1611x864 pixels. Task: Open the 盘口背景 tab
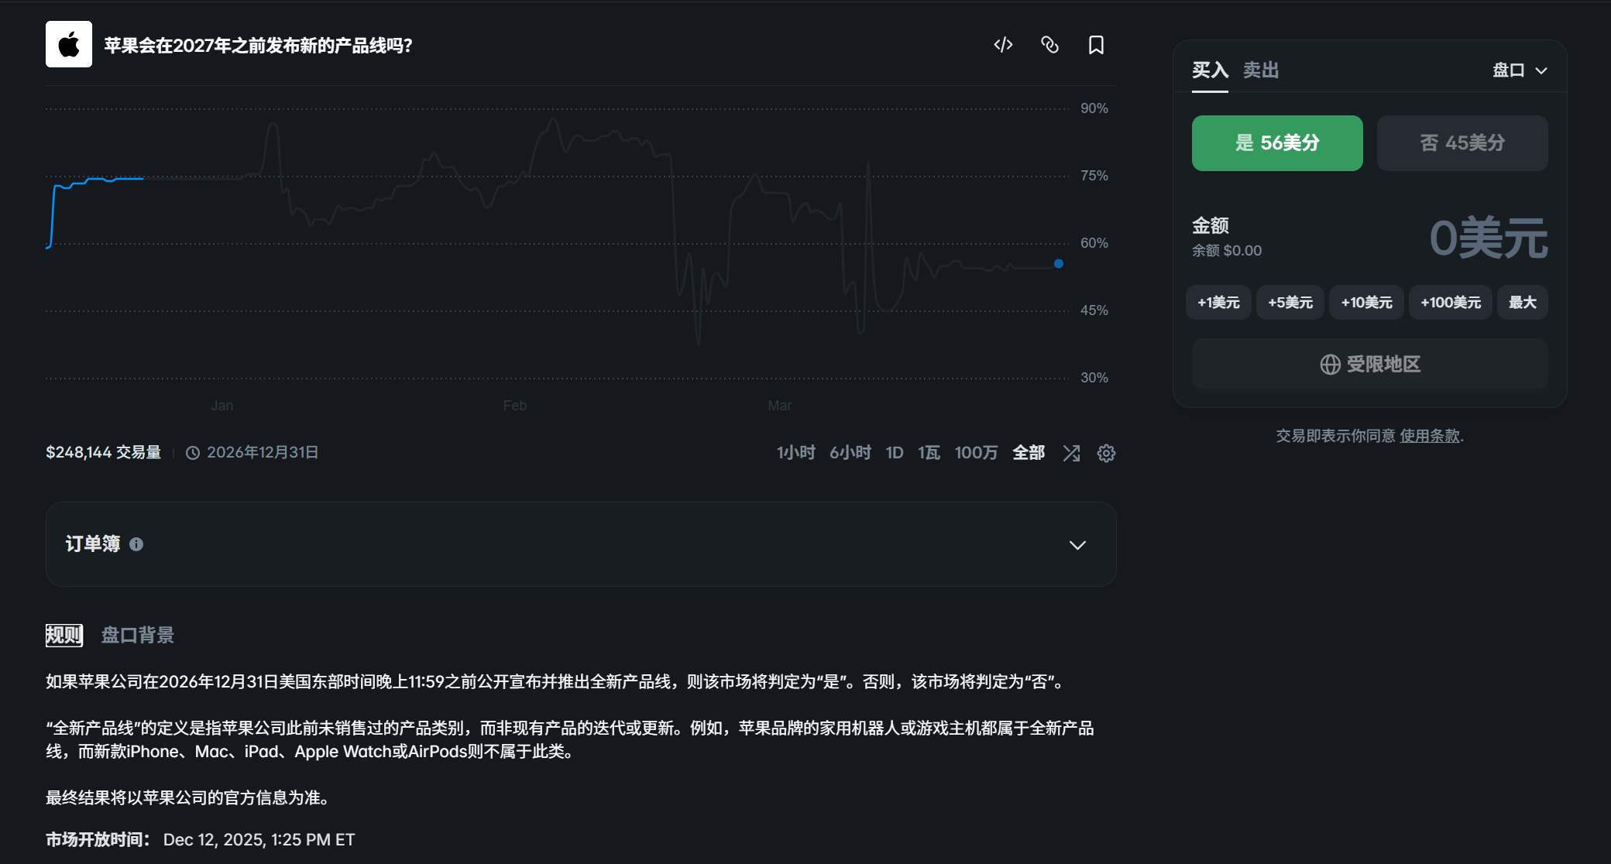[138, 635]
